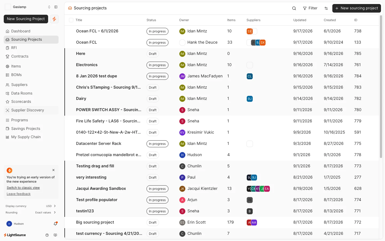Click the Leave feedback link
Image resolution: width=385 pixels, height=241 pixels.
(x=18, y=194)
